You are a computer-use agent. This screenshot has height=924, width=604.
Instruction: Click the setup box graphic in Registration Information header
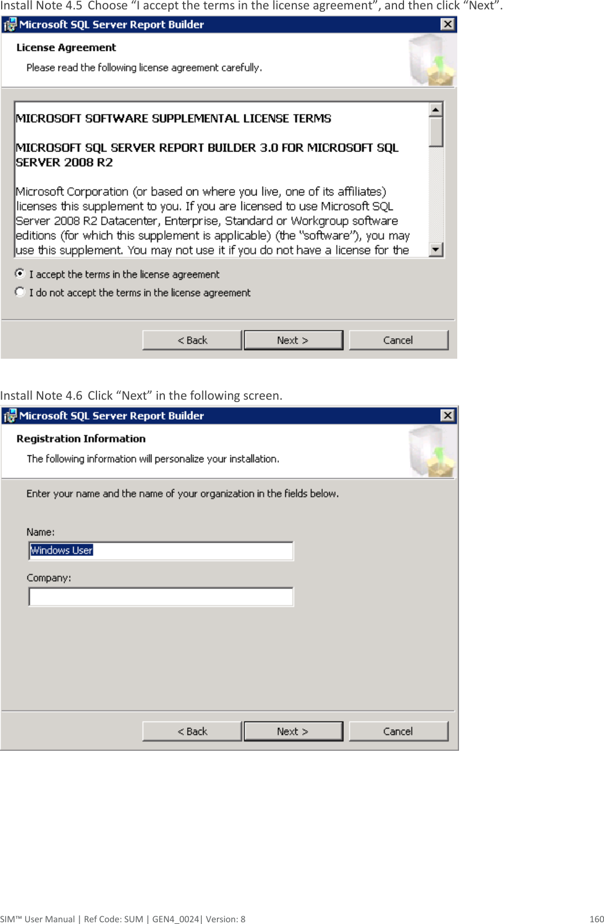(432, 451)
